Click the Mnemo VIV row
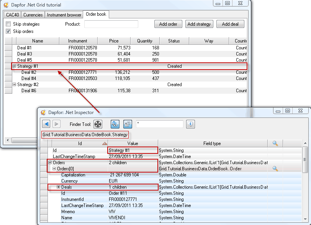 pos(171,212)
